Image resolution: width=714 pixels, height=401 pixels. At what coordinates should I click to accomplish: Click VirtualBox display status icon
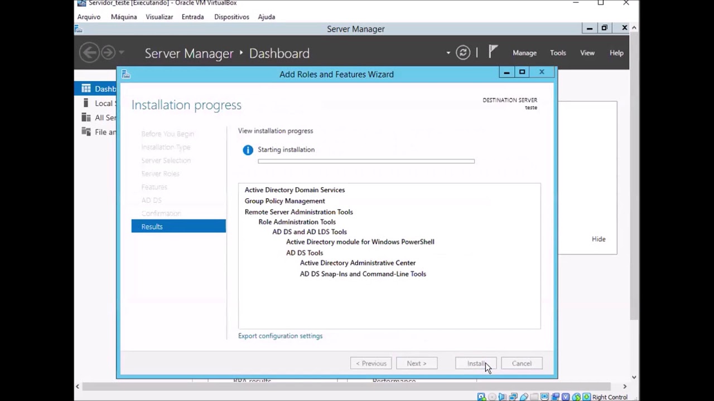[x=544, y=397]
